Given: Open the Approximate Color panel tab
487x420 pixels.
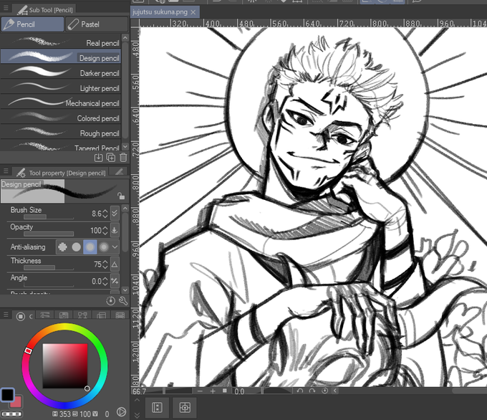Looking at the screenshot, I should [x=101, y=315].
